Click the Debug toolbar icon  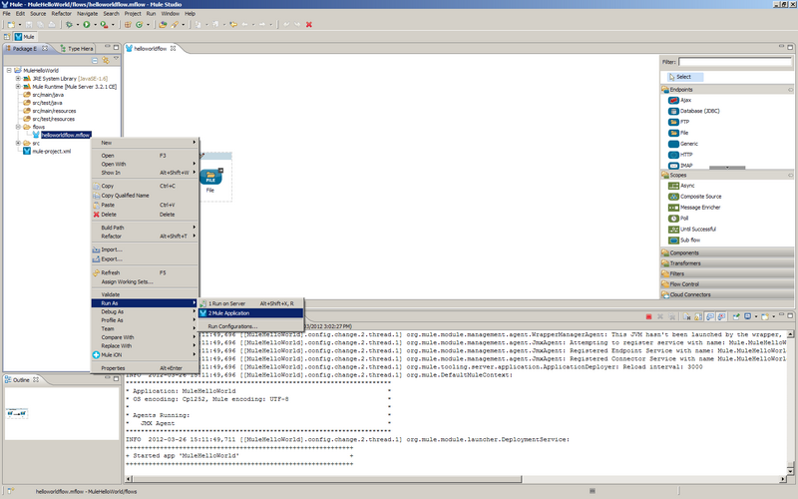pyautogui.click(x=69, y=24)
